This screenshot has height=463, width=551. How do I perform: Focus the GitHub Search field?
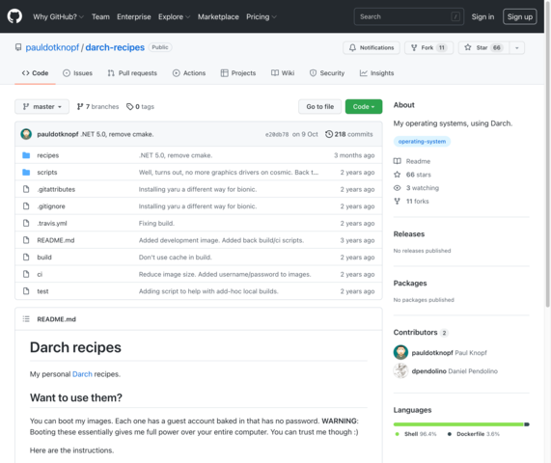point(409,16)
